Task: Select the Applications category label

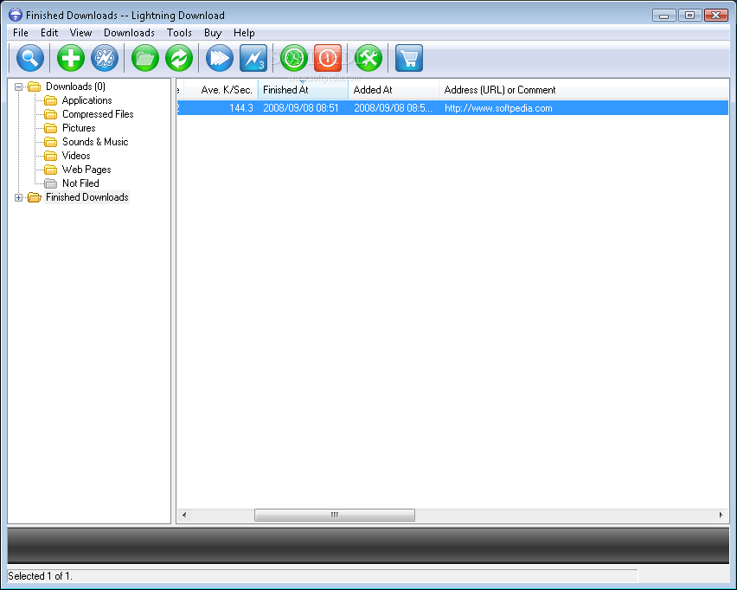Action: (x=87, y=100)
